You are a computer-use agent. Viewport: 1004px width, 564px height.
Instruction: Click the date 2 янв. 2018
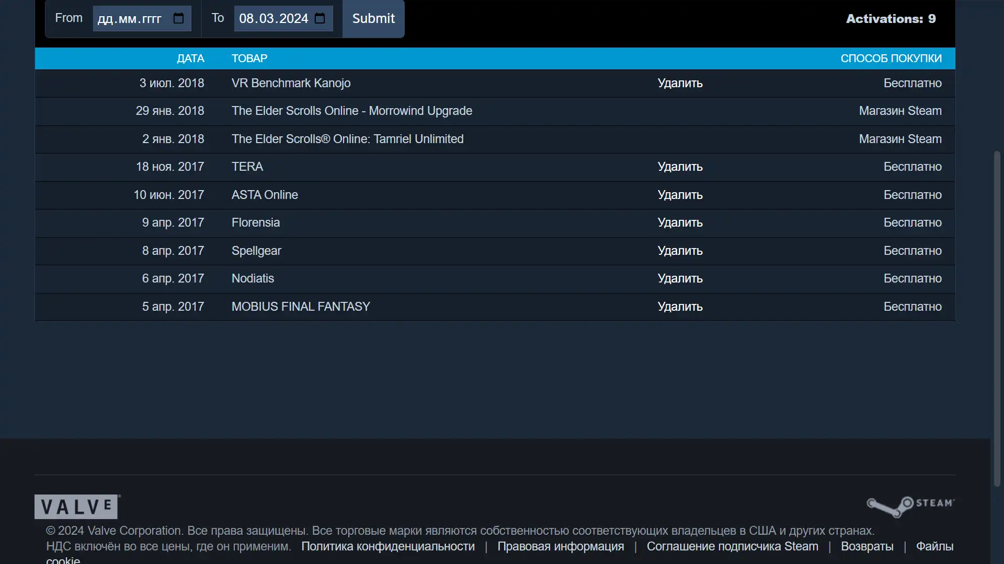tap(173, 139)
